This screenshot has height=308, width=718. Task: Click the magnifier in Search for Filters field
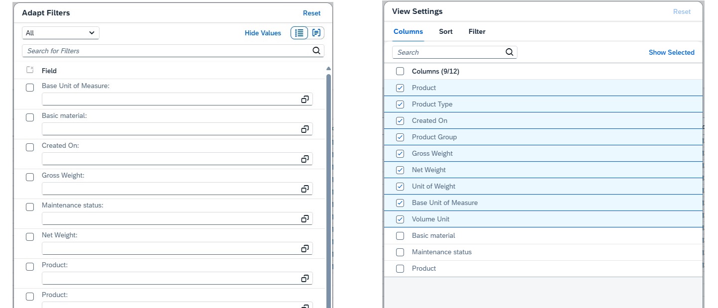[x=316, y=50]
